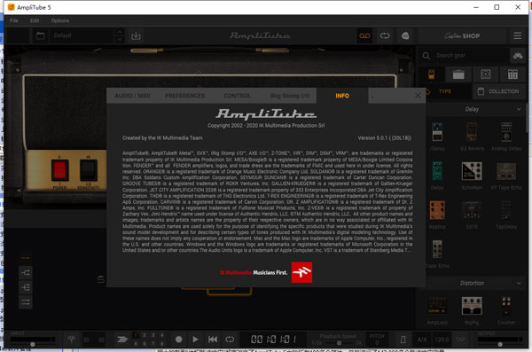532x352 pixels.
Task: Select the INFO tab
Action: click(342, 96)
